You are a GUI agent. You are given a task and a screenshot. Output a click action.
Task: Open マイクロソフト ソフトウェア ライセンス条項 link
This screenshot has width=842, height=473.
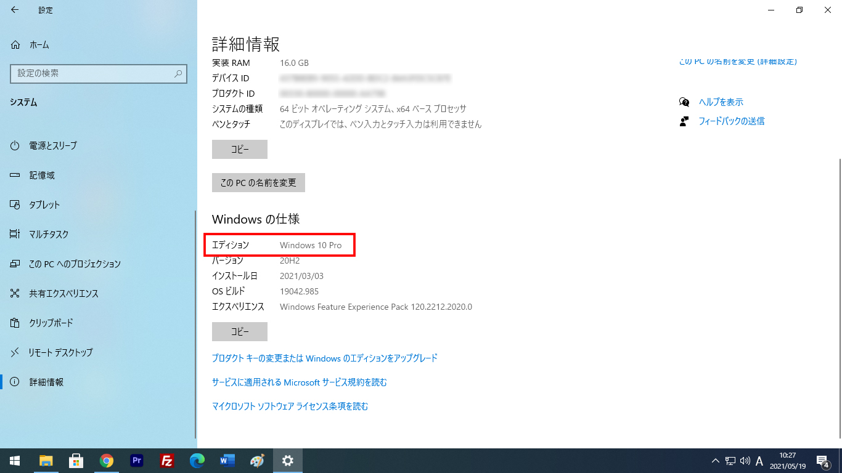pos(290,406)
